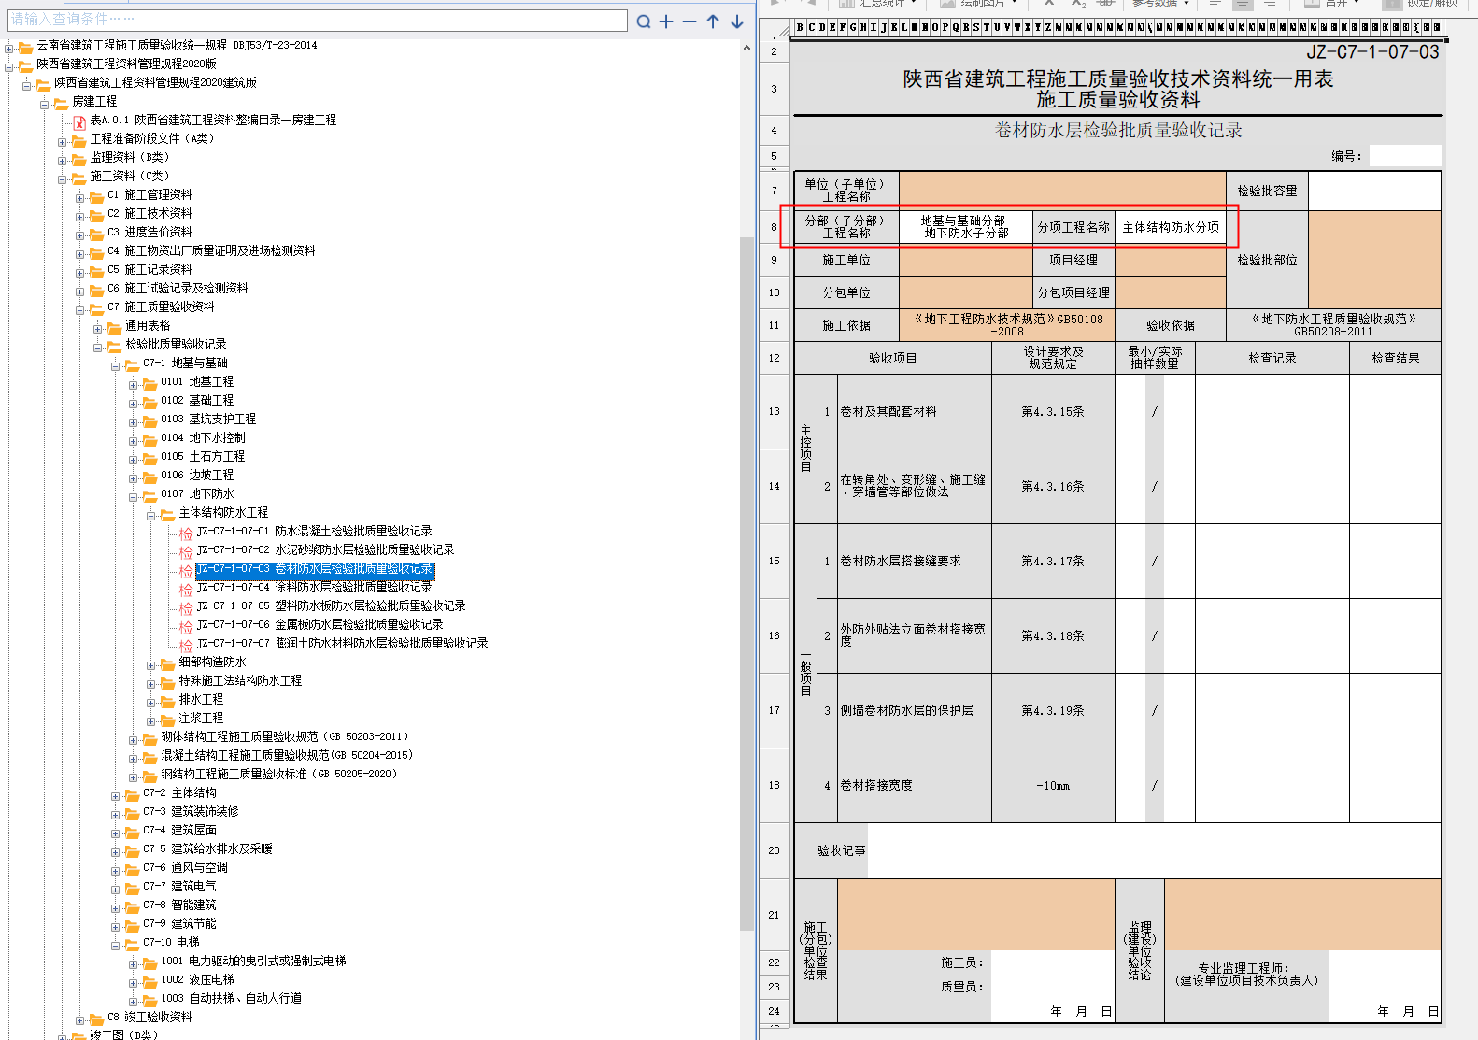
Task: Expand the 细部构造防水 node
Action: 151,664
